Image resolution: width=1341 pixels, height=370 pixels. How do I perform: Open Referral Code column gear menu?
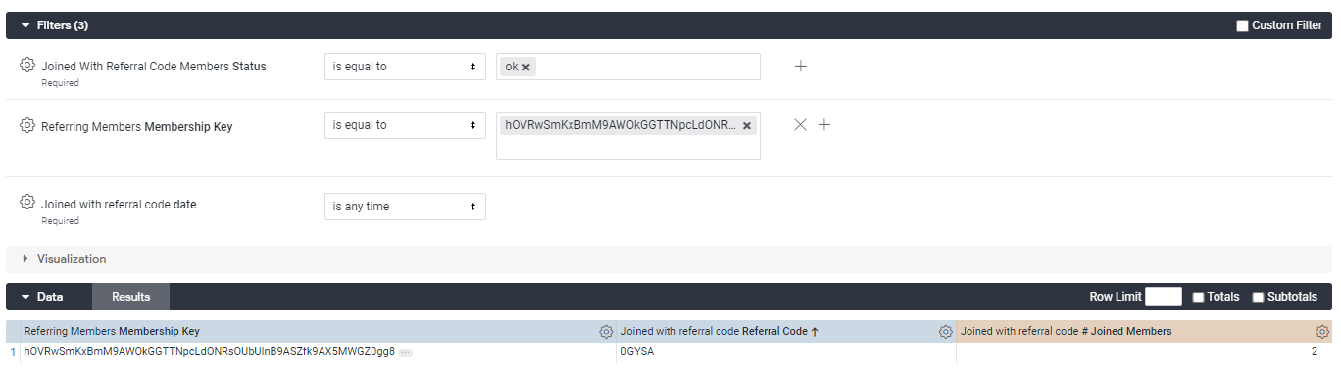pyautogui.click(x=946, y=332)
